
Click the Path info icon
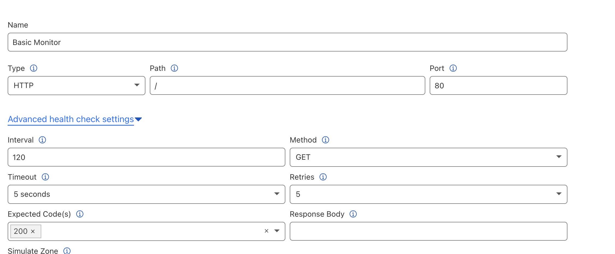(x=174, y=68)
